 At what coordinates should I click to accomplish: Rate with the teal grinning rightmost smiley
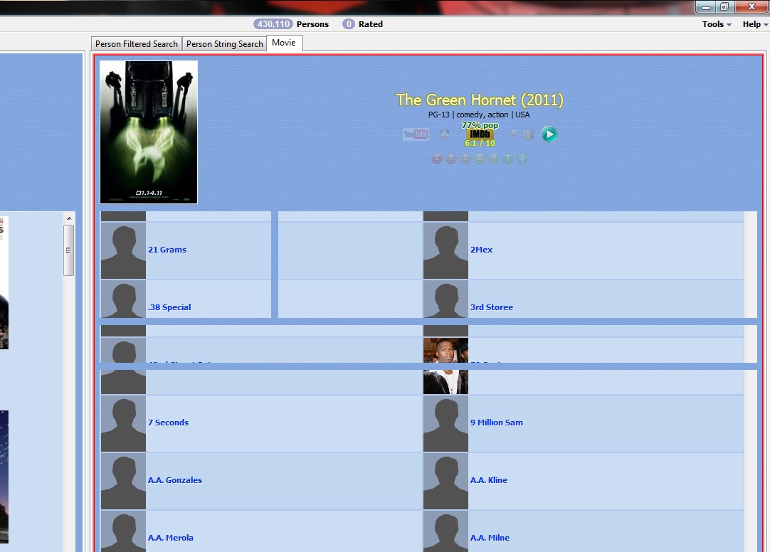point(522,159)
